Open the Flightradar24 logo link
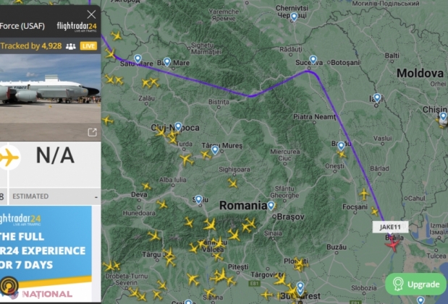Image resolution: width=448 pixels, height=304 pixels. click(77, 27)
